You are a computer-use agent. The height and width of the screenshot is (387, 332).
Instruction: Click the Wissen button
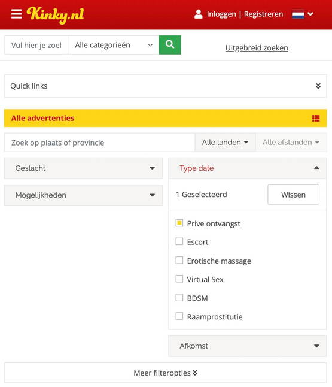[293, 195]
